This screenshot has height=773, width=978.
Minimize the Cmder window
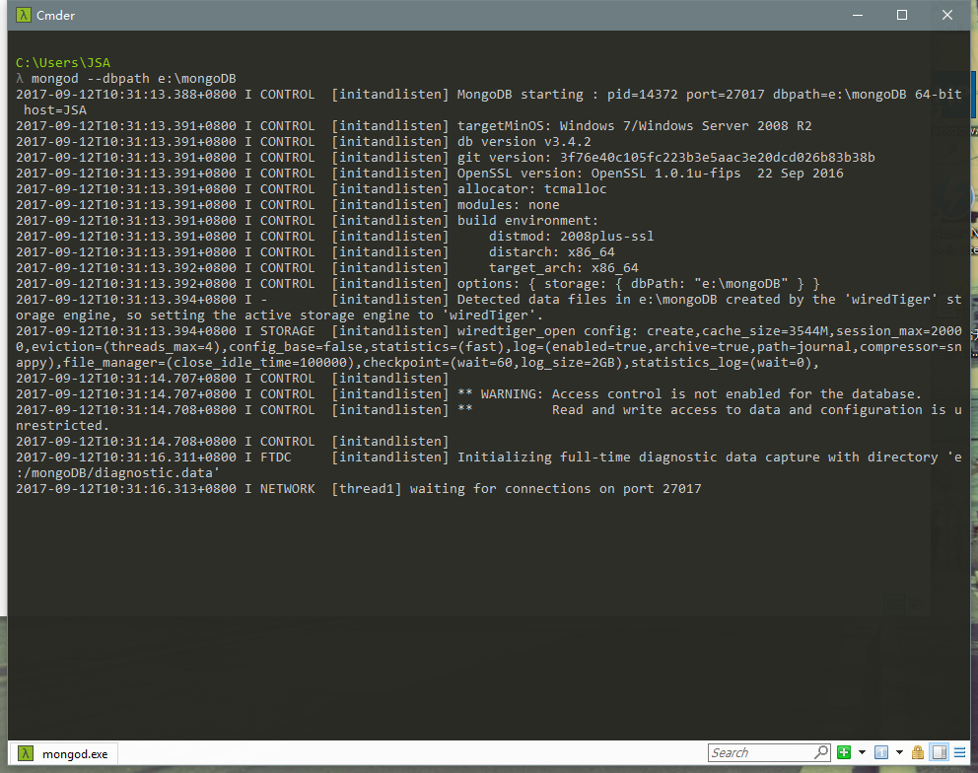click(x=858, y=15)
